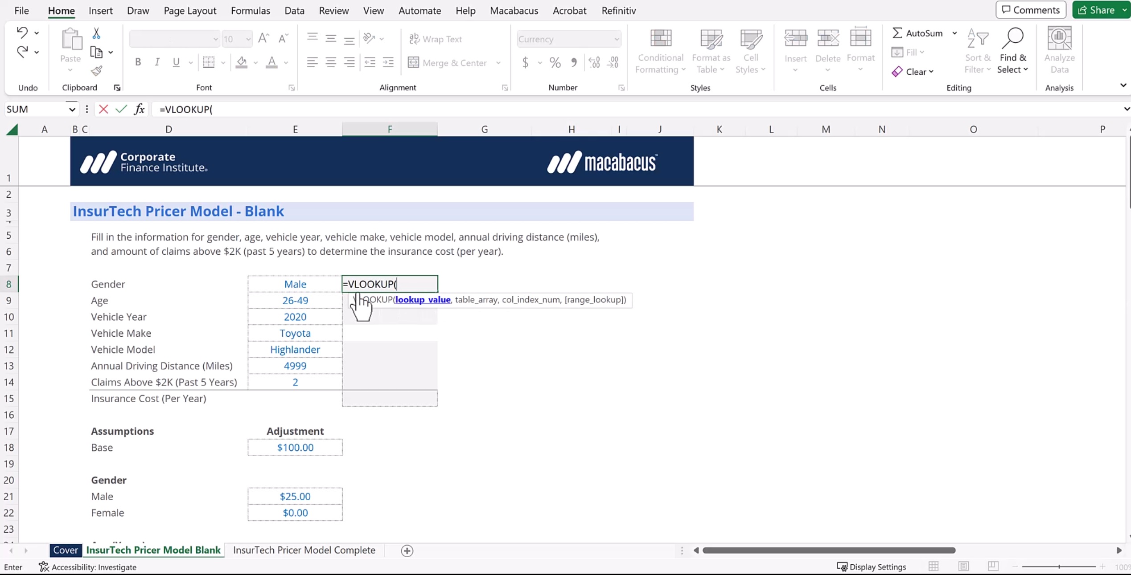
Task: Click the Format Painter brush icon
Action: [x=96, y=71]
